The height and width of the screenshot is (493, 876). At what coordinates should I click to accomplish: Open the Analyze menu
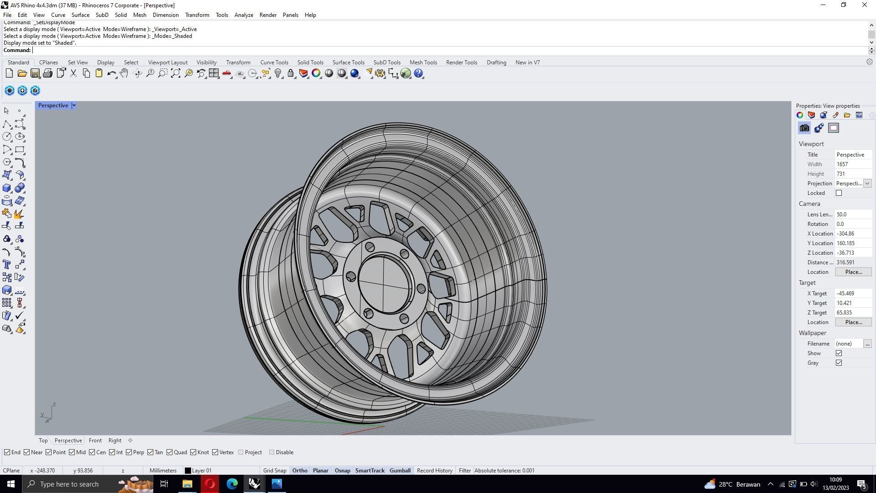pos(244,15)
